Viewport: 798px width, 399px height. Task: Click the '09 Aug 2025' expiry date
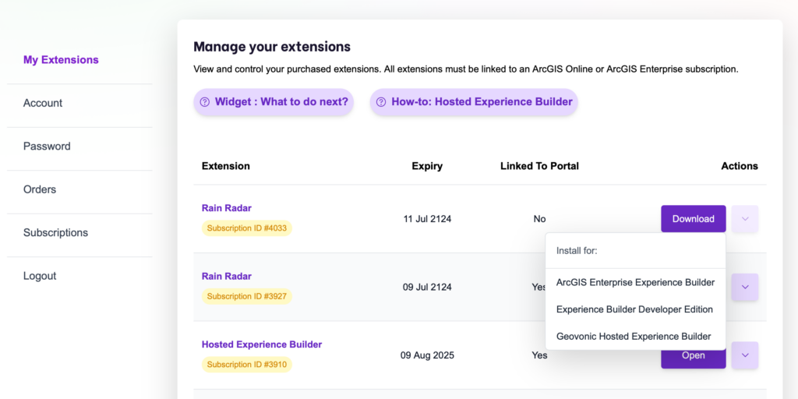[427, 355]
